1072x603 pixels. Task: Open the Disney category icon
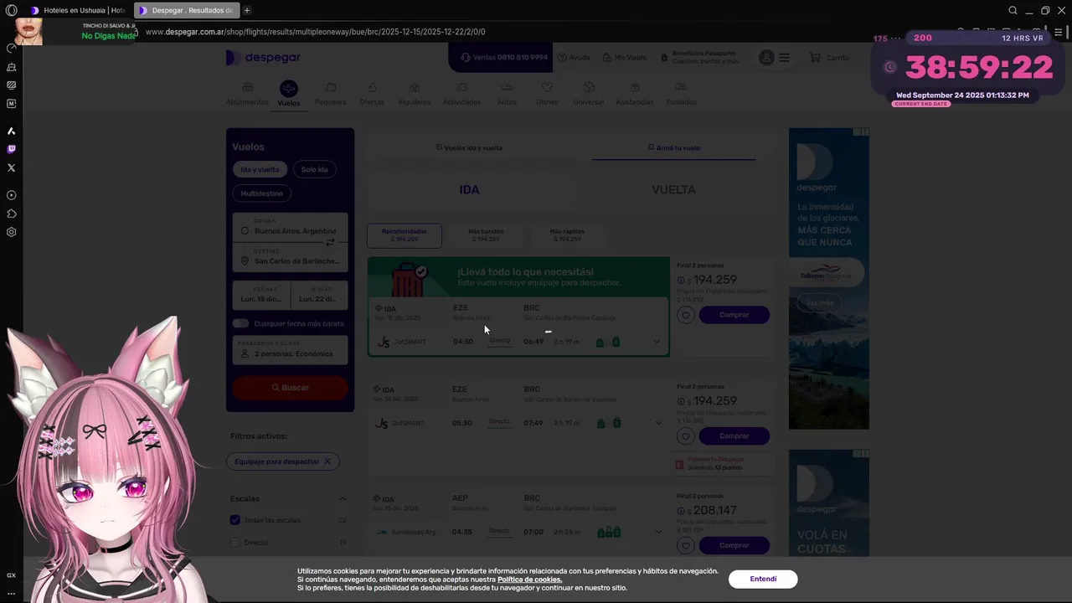[x=547, y=87]
